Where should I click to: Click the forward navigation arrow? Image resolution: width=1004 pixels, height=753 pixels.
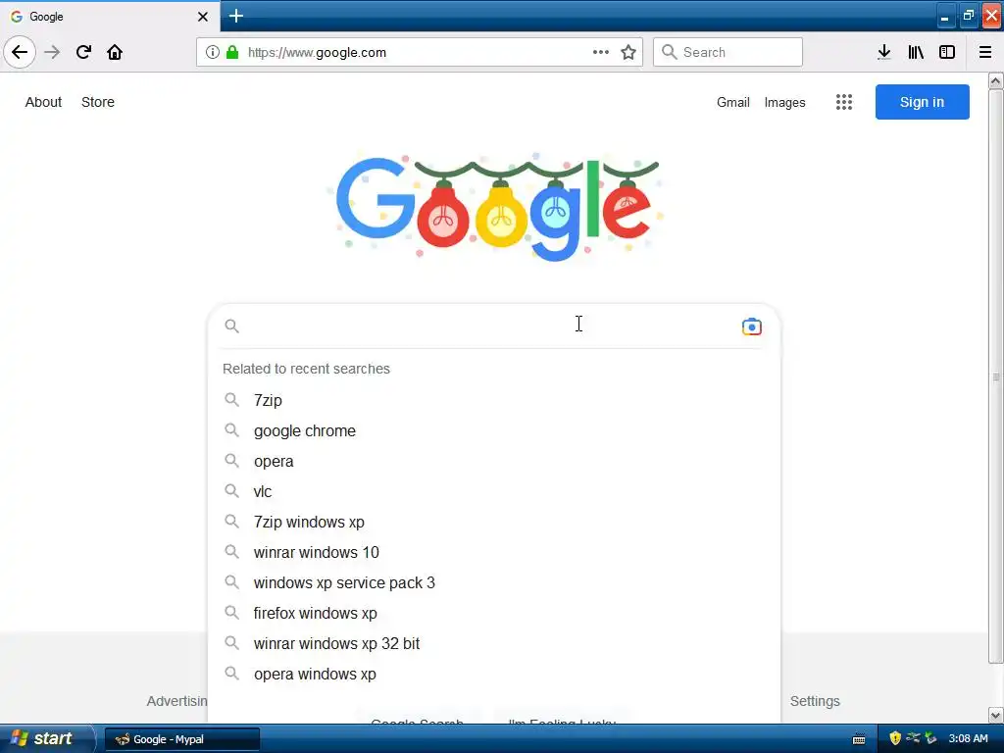[x=53, y=52]
